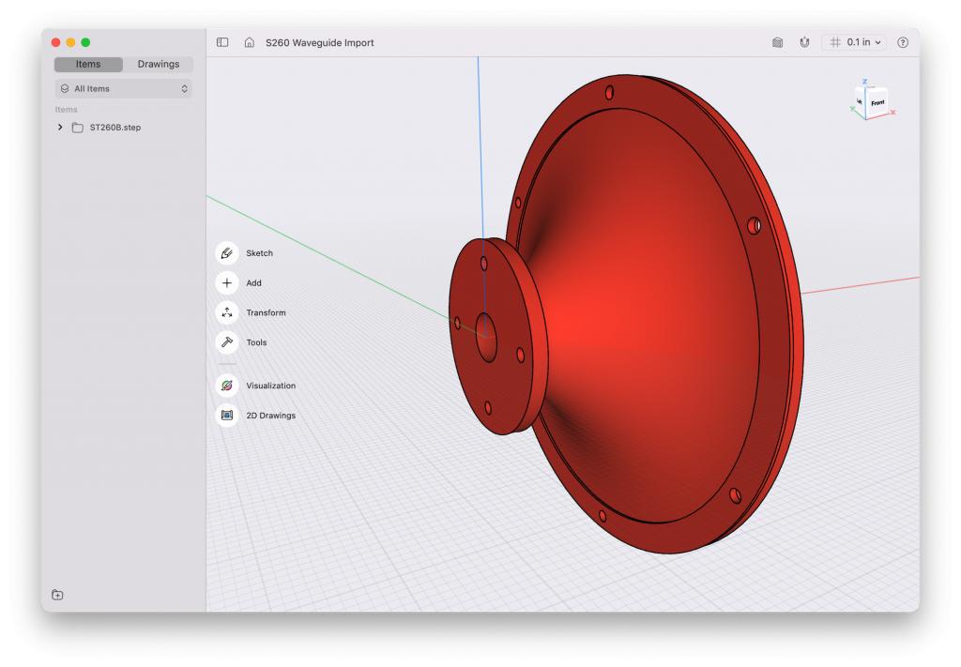Image resolution: width=961 pixels, height=667 pixels.
Task: Click the new folder icon at sidebar bottom
Action: pyautogui.click(x=57, y=595)
